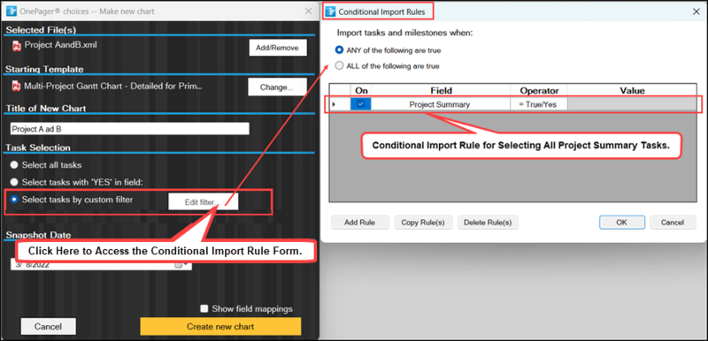Click the Project AandB.xml file name
The height and width of the screenshot is (341, 708).
[x=60, y=45]
